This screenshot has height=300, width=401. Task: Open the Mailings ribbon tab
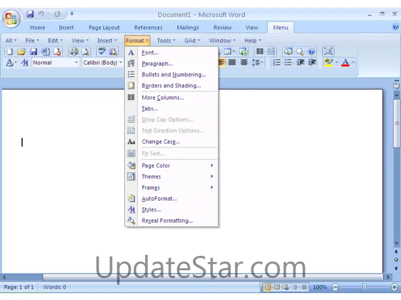coord(188,28)
